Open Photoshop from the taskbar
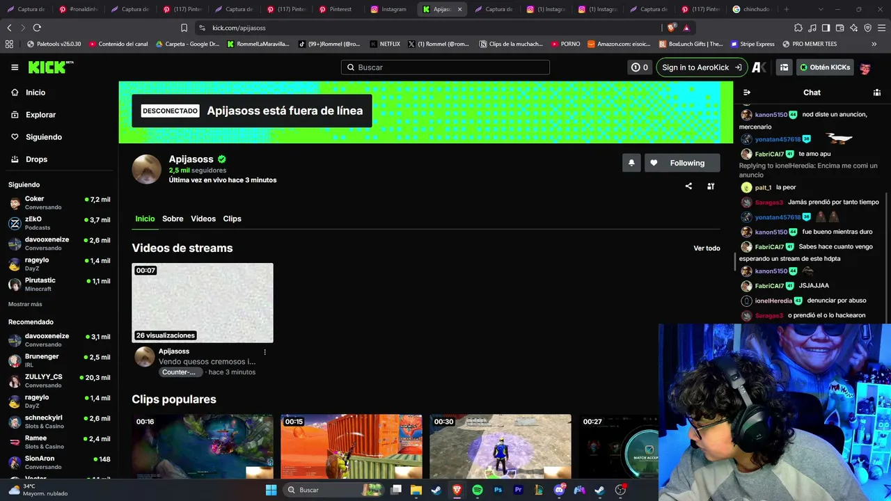Screen dimensions: 891x501 pyautogui.click(x=498, y=490)
